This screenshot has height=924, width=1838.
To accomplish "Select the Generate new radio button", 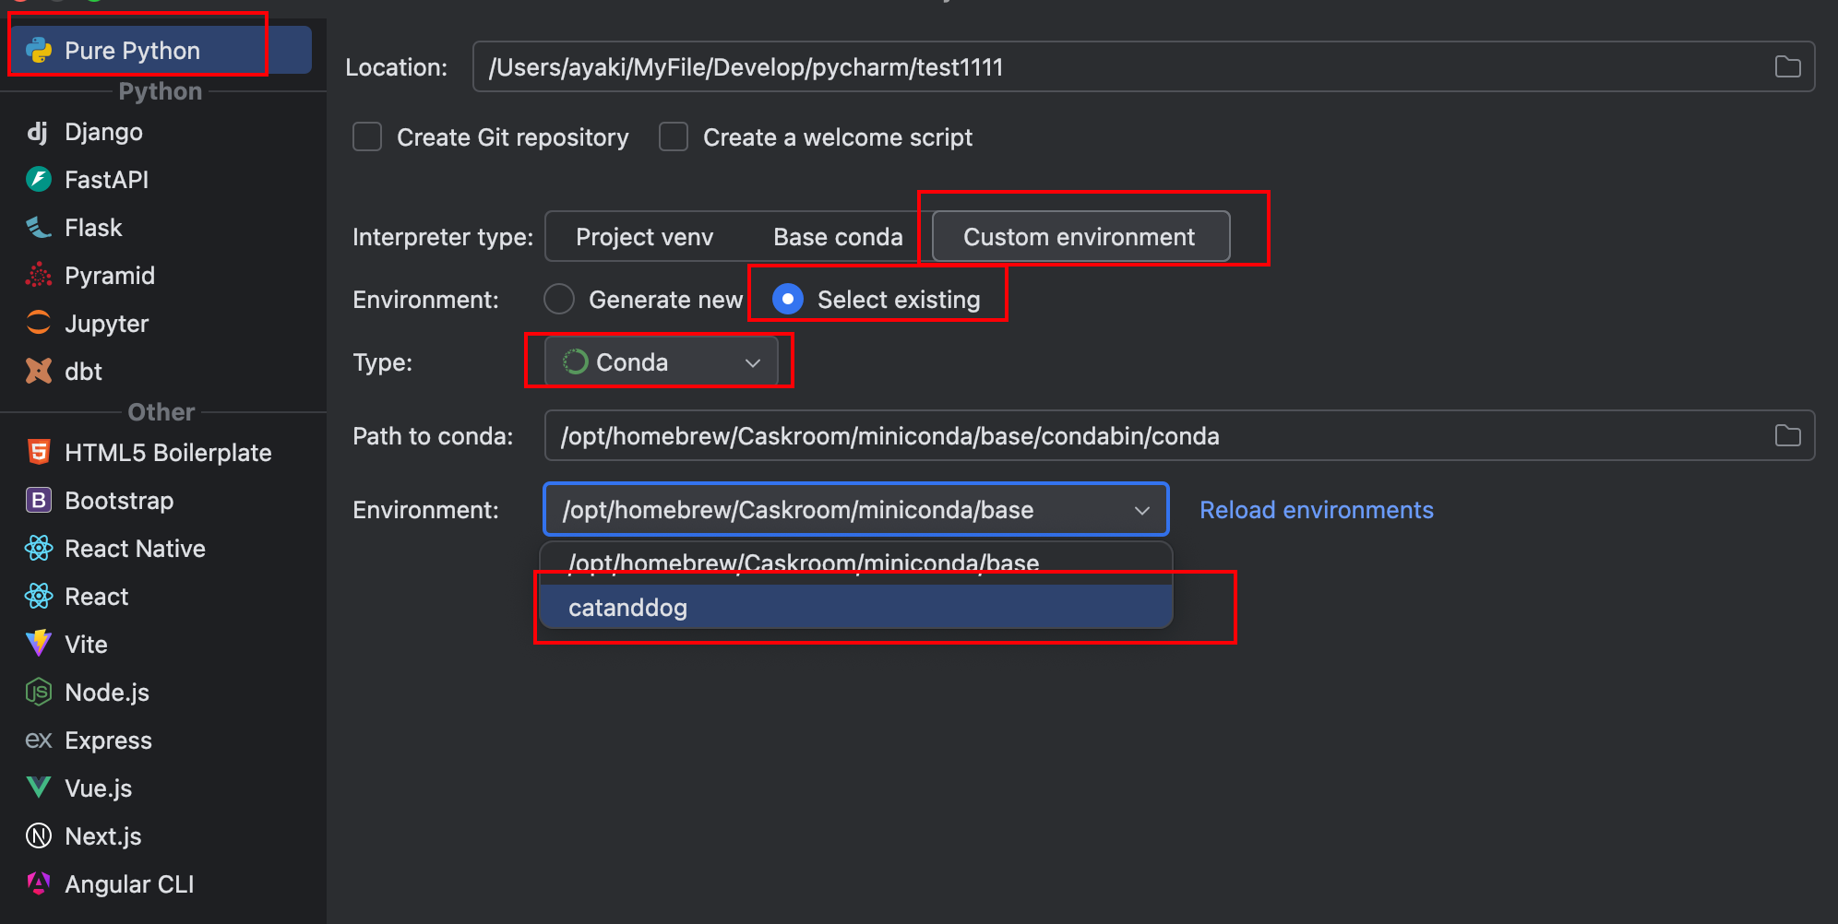I will pyautogui.click(x=559, y=299).
